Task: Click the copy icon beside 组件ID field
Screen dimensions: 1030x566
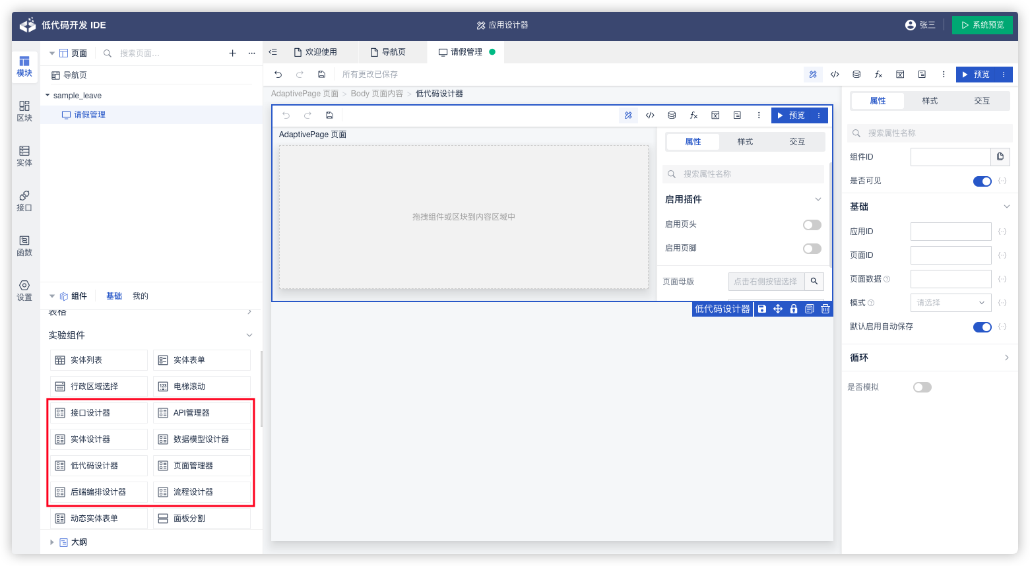Action: [x=1000, y=157]
